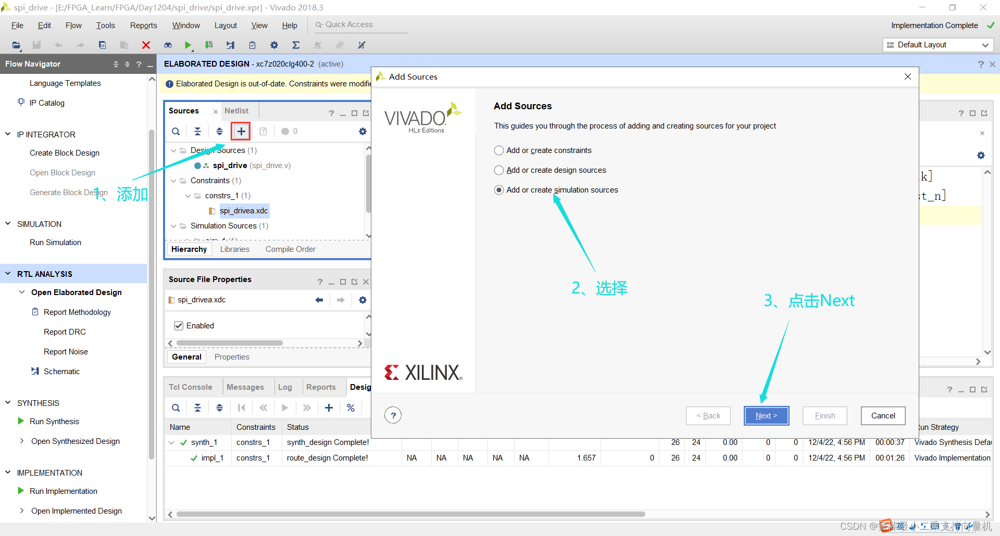Collapse synth_1 run row

click(x=171, y=442)
